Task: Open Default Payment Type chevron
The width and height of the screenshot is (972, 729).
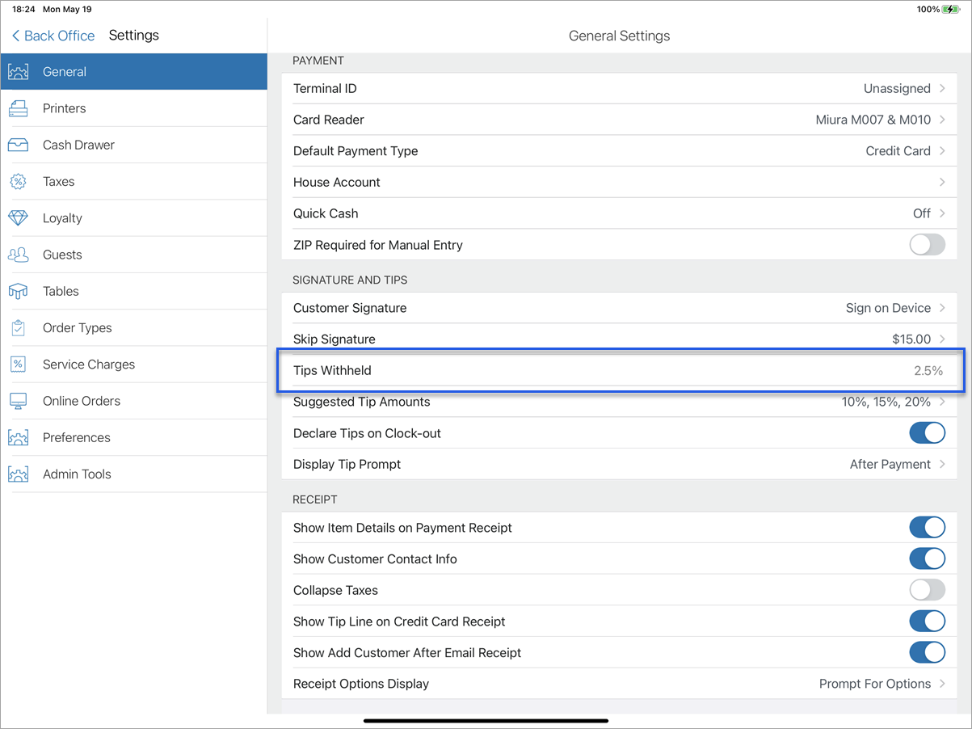Action: (x=942, y=151)
